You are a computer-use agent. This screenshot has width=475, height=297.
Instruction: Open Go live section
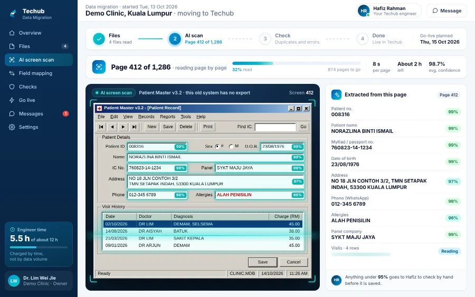pyautogui.click(x=39, y=100)
